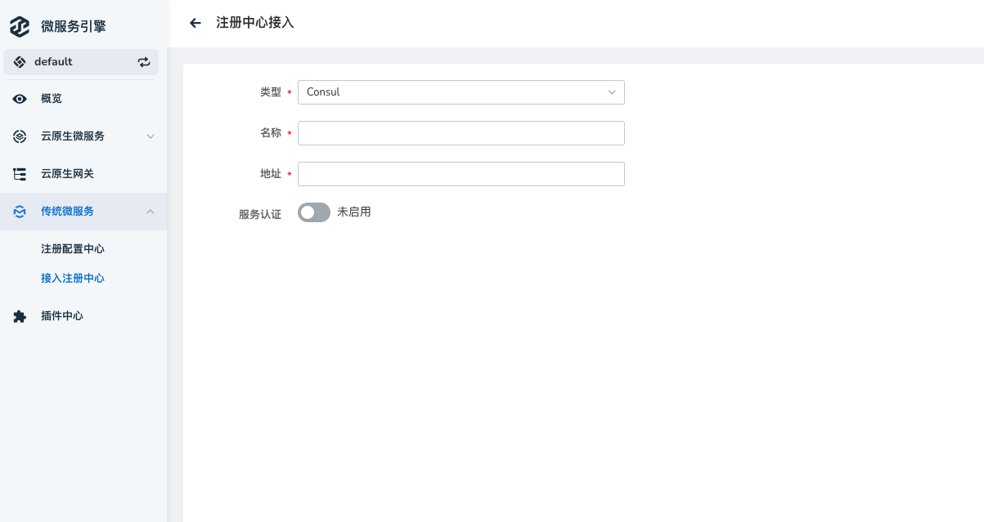Click the 微服务引擎 logo icon

coord(20,26)
